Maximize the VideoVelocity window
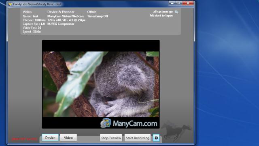The height and width of the screenshot is (146, 259). coord(179,3)
